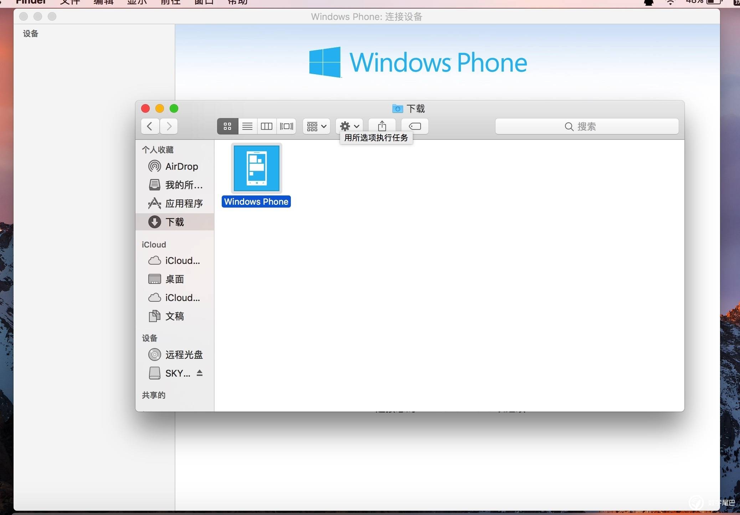This screenshot has height=515, width=740.
Task: Select the Windows Phone app icon
Action: [x=257, y=168]
